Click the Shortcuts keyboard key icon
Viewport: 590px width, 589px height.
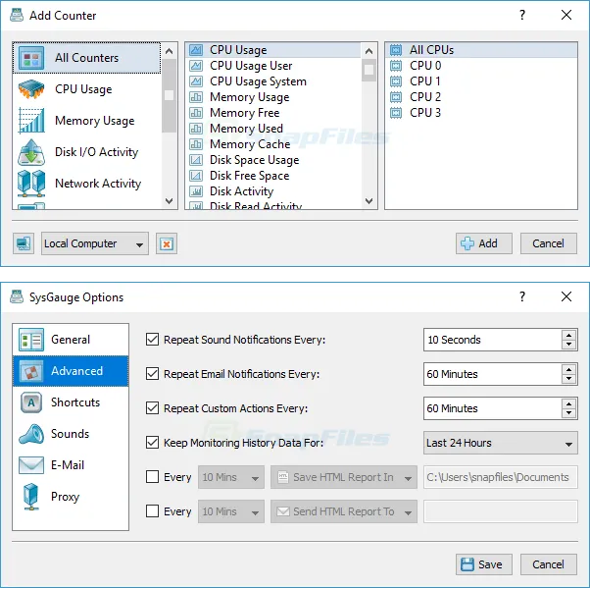(31, 402)
